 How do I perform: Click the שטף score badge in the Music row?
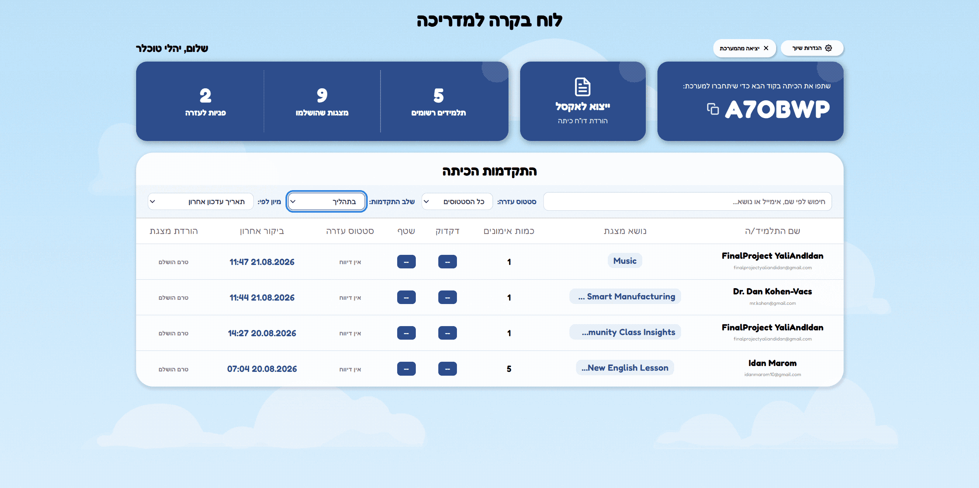[406, 262]
